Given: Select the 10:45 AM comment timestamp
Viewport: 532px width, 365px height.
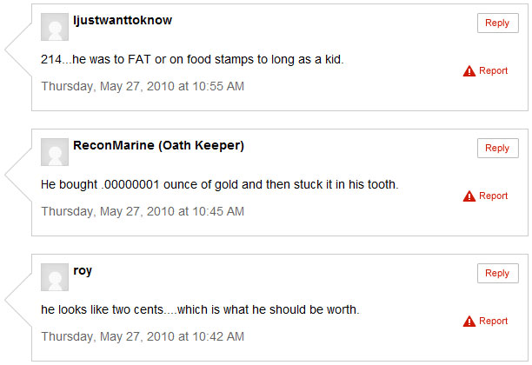Looking at the screenshot, I should click(143, 211).
